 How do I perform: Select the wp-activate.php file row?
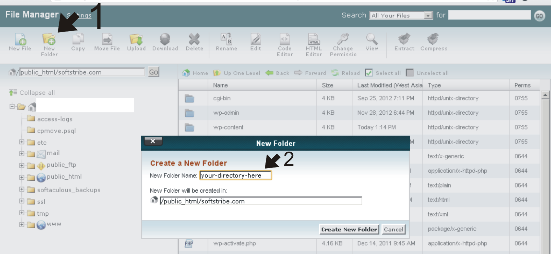pyautogui.click(x=359, y=243)
